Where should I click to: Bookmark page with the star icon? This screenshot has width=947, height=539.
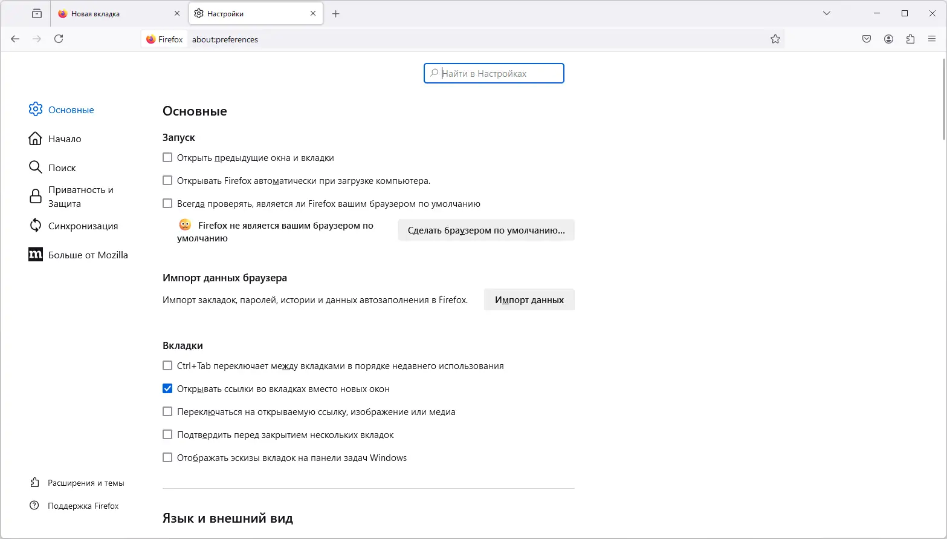click(775, 39)
